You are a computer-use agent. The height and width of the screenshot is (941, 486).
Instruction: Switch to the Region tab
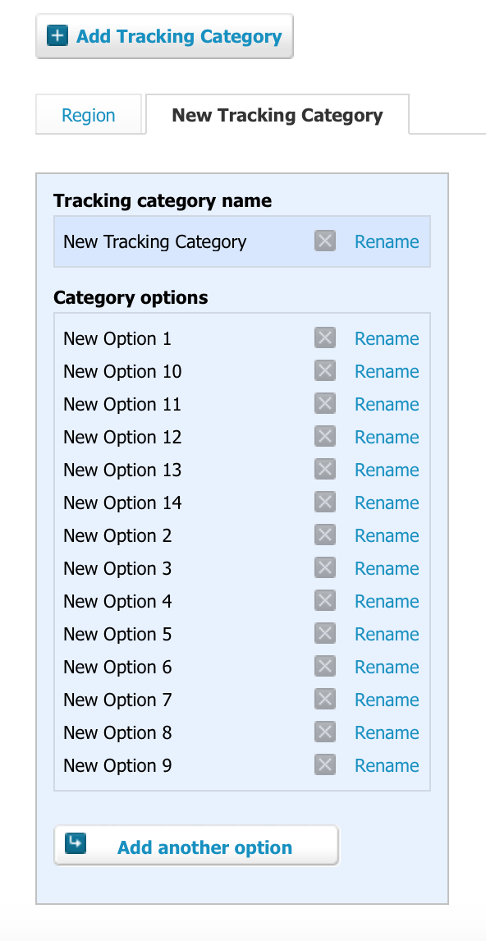pyautogui.click(x=89, y=115)
